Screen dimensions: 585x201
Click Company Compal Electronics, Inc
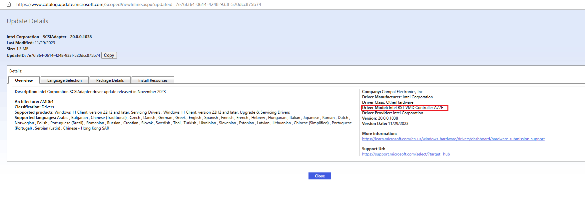[x=392, y=92]
